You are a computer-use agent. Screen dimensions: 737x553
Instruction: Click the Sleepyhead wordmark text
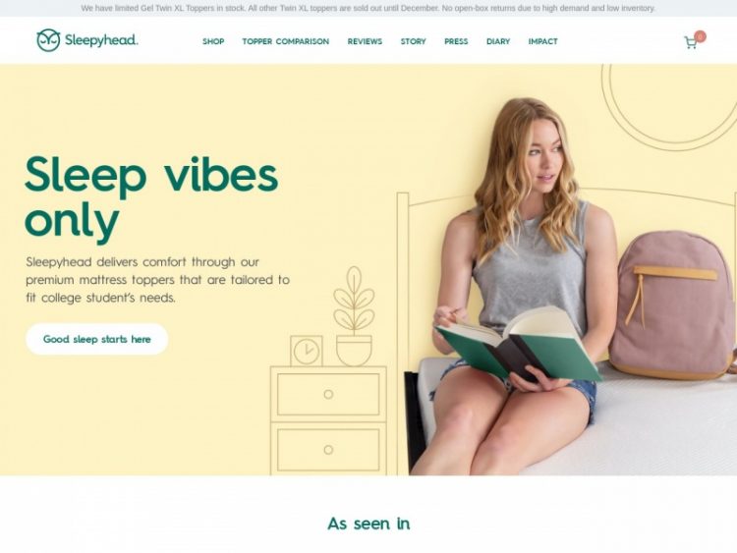[101, 40]
